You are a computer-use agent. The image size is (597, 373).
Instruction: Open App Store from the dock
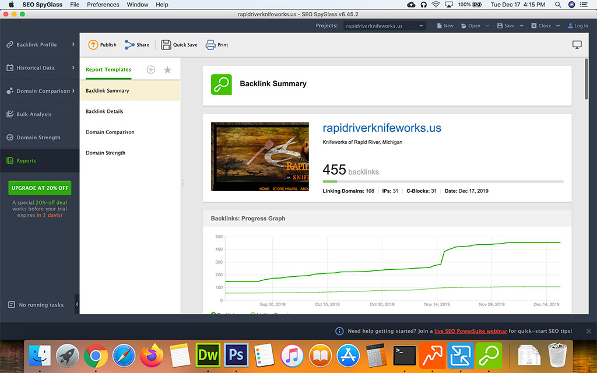point(348,356)
